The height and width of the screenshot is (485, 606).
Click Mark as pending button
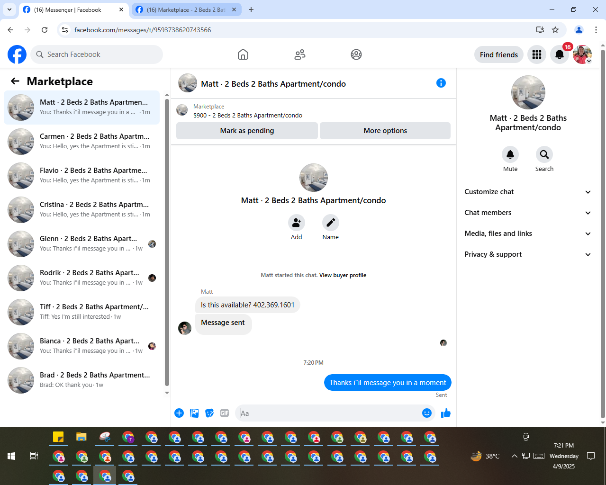click(x=247, y=131)
